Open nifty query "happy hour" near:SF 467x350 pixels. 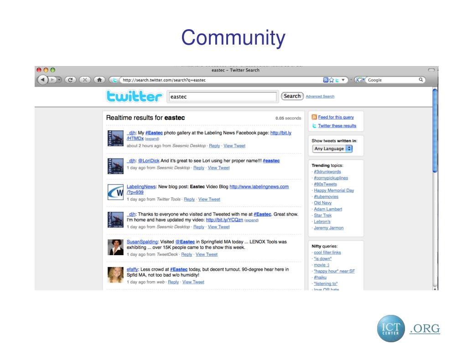coord(334,271)
